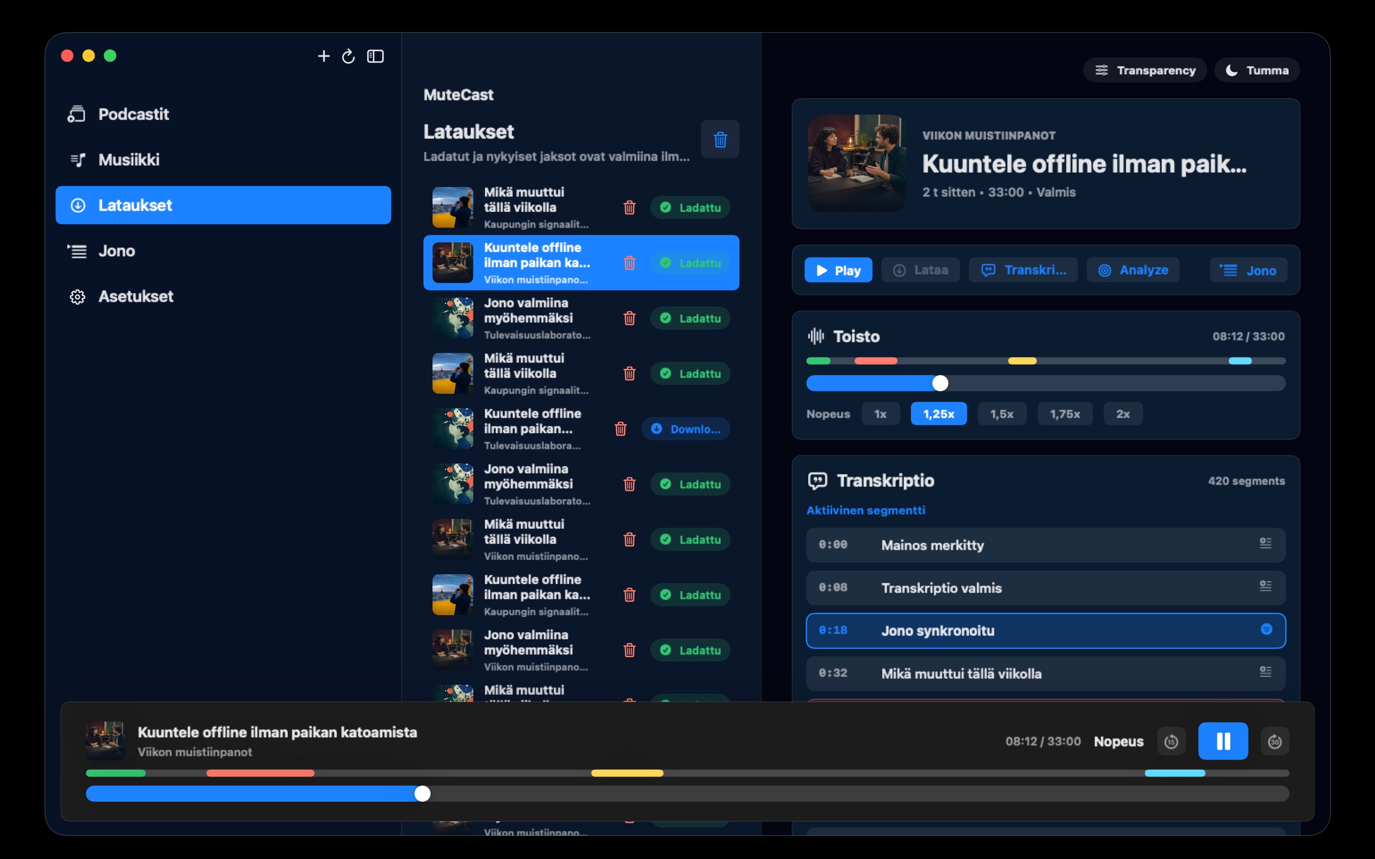Click the refresh icon in sidebar header
This screenshot has width=1375, height=859.
point(349,56)
